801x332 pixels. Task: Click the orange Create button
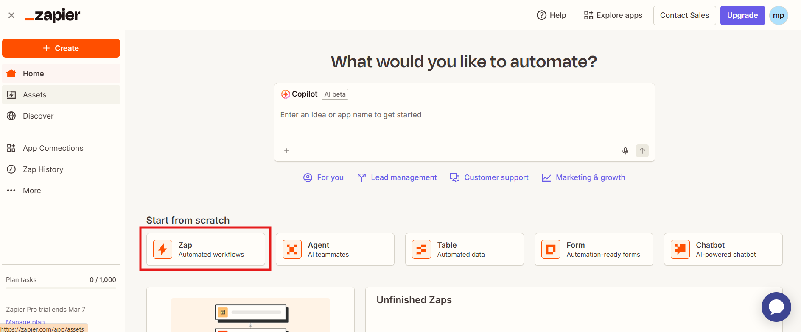point(61,48)
